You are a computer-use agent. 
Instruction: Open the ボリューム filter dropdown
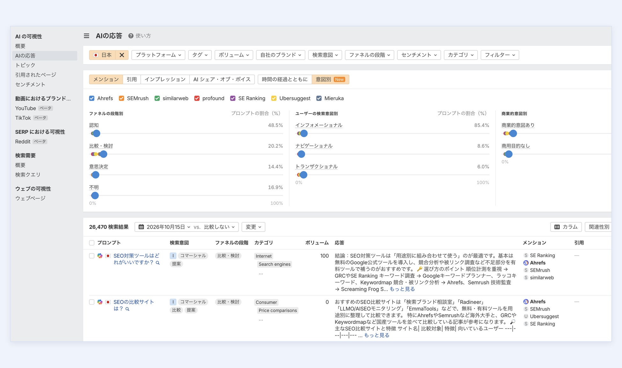coord(234,55)
